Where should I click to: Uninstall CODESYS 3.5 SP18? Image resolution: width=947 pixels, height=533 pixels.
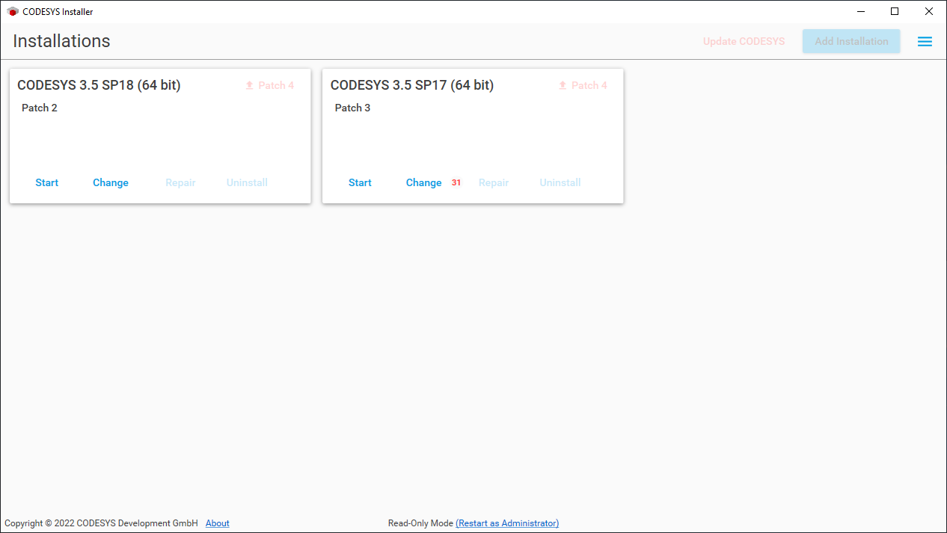coord(247,182)
